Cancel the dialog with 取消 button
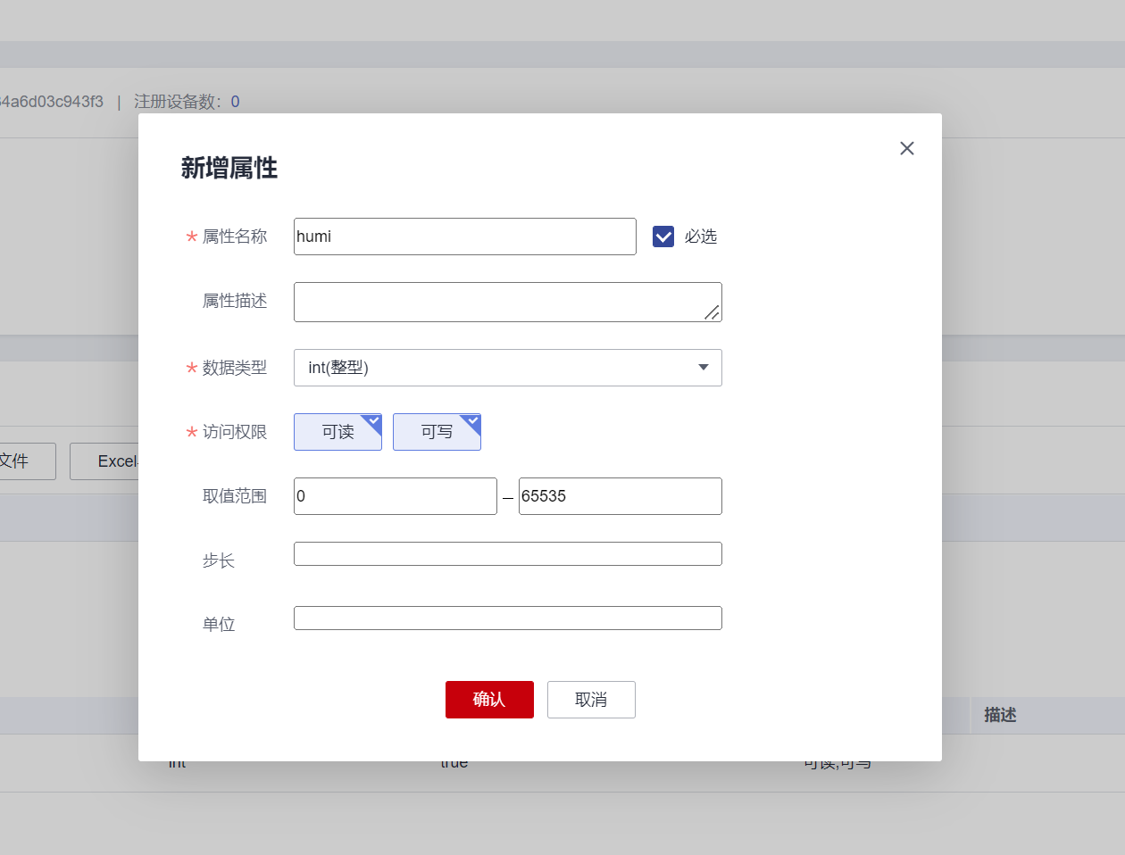This screenshot has width=1125, height=855. [591, 700]
